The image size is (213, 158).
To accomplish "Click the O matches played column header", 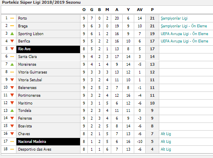I will tap(84, 10).
